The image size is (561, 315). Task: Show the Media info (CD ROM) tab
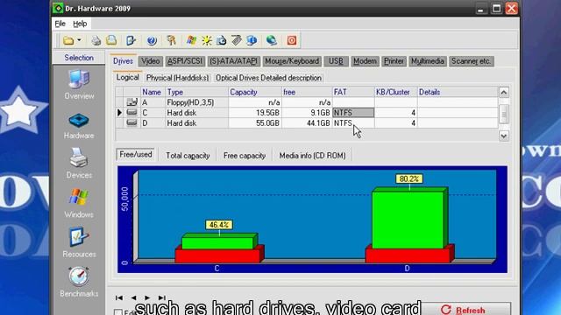pos(312,156)
